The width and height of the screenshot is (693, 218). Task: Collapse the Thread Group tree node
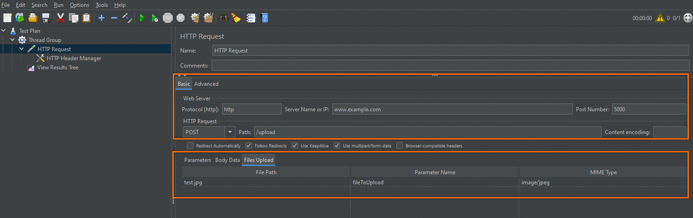point(13,40)
